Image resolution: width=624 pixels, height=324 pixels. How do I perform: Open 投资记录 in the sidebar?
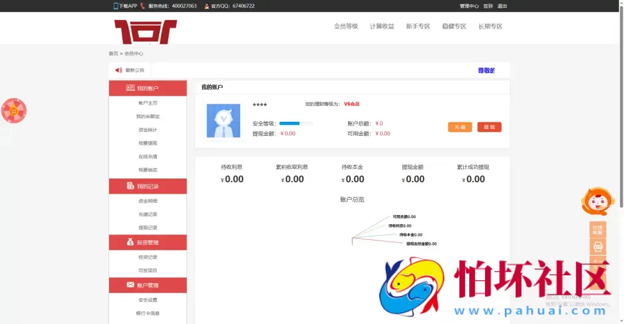click(147, 257)
